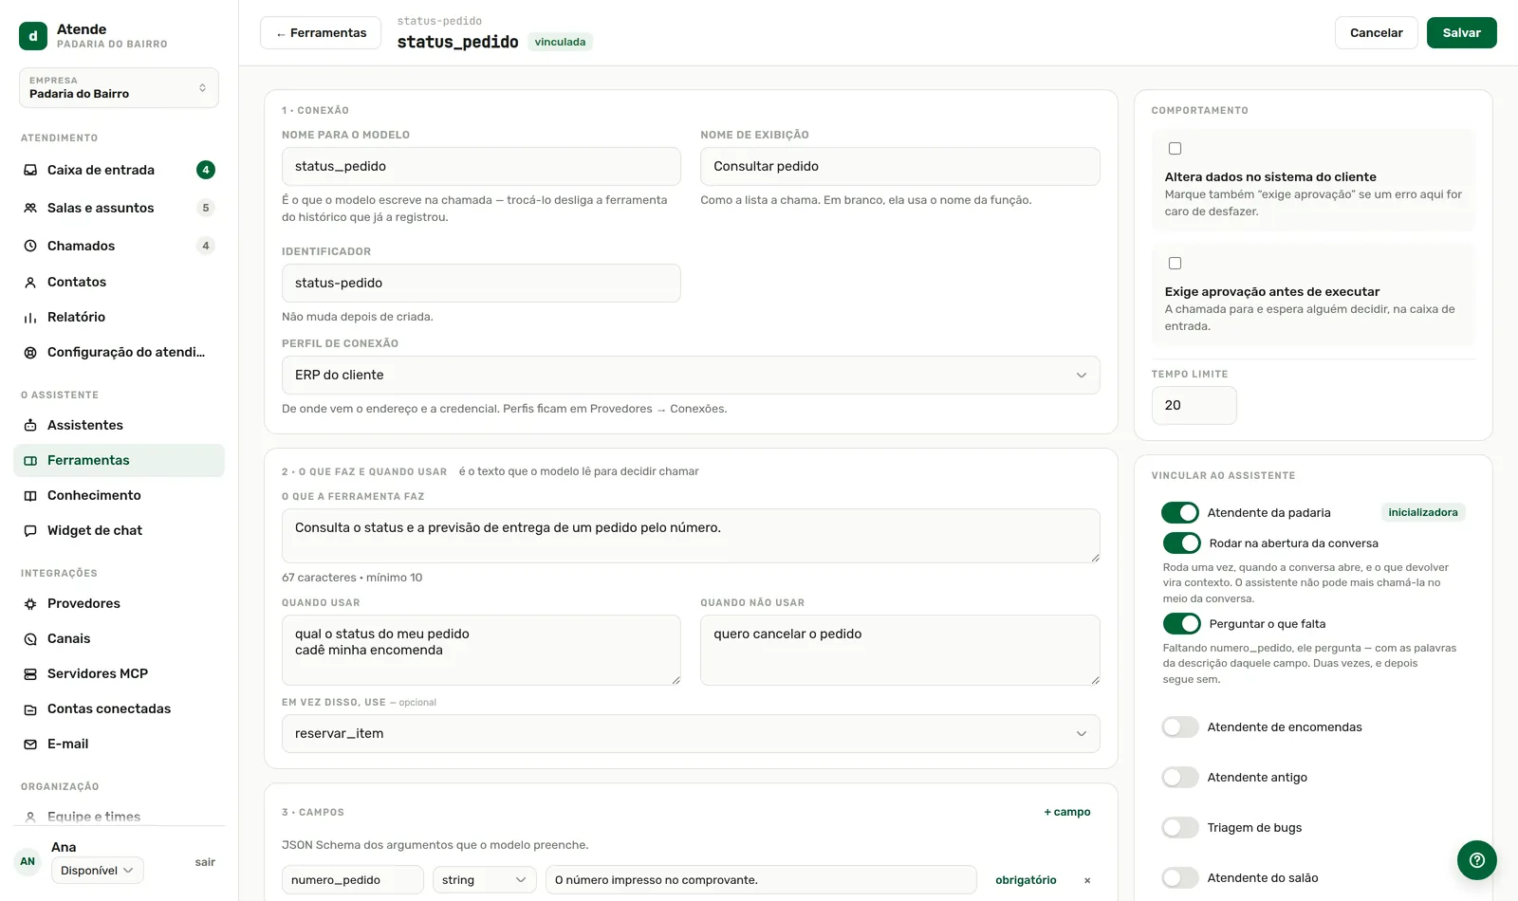Open the help question mark button
The height and width of the screenshot is (901, 1518).
pyautogui.click(x=1477, y=860)
